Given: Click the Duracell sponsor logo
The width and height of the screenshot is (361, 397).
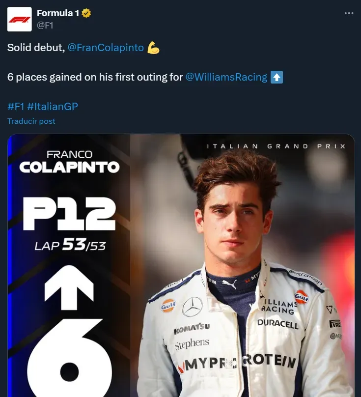Looking at the screenshot, I should pyautogui.click(x=278, y=323).
